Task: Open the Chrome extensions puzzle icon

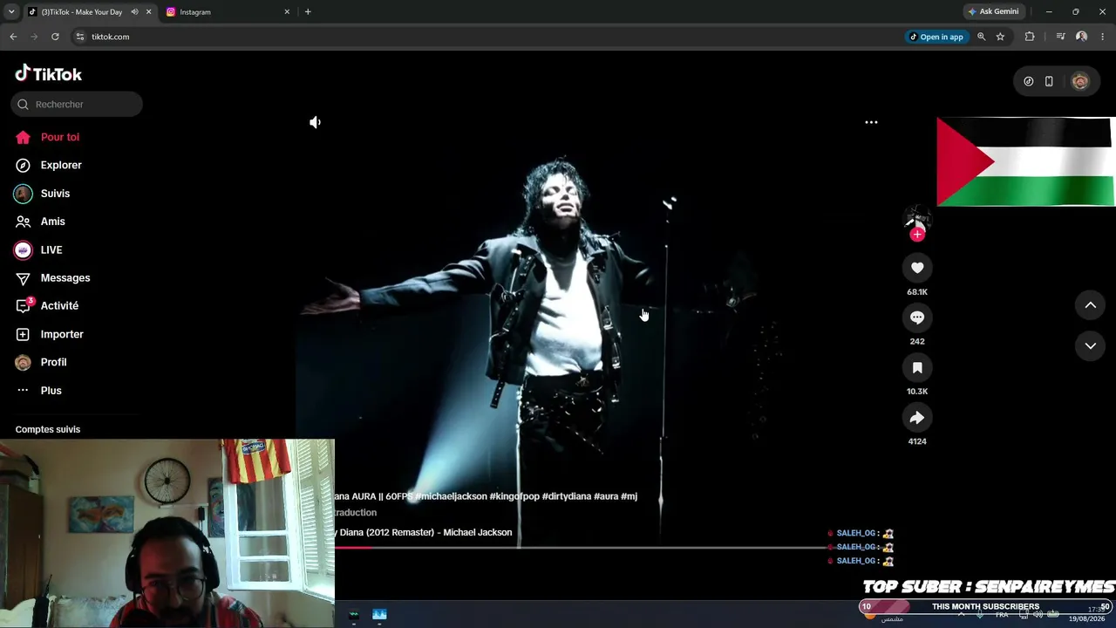Action: 1030,37
